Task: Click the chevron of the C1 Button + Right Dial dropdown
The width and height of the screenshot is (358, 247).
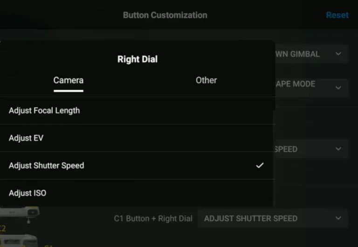Action: [x=338, y=218]
